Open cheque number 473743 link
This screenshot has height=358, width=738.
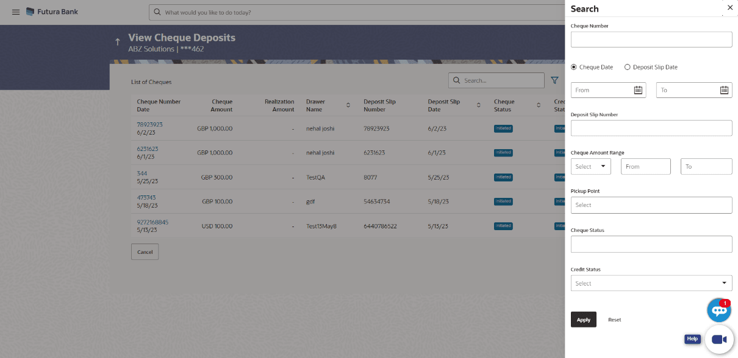(146, 198)
